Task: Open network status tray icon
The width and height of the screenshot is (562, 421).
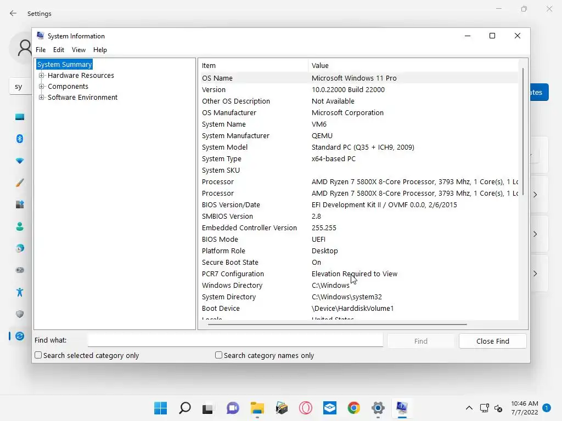Action: click(x=484, y=408)
